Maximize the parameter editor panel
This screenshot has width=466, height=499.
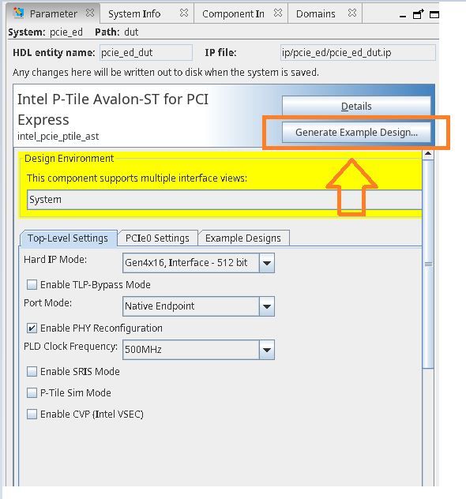click(x=434, y=14)
